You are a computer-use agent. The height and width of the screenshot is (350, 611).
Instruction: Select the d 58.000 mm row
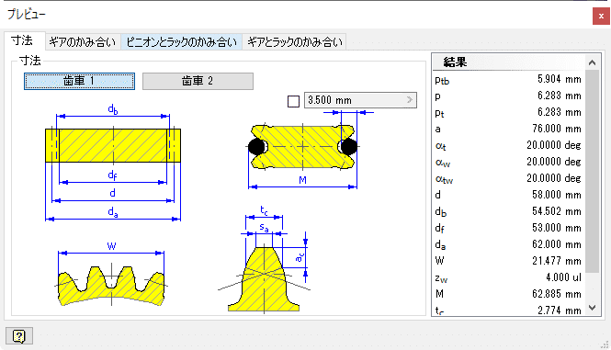pos(508,195)
